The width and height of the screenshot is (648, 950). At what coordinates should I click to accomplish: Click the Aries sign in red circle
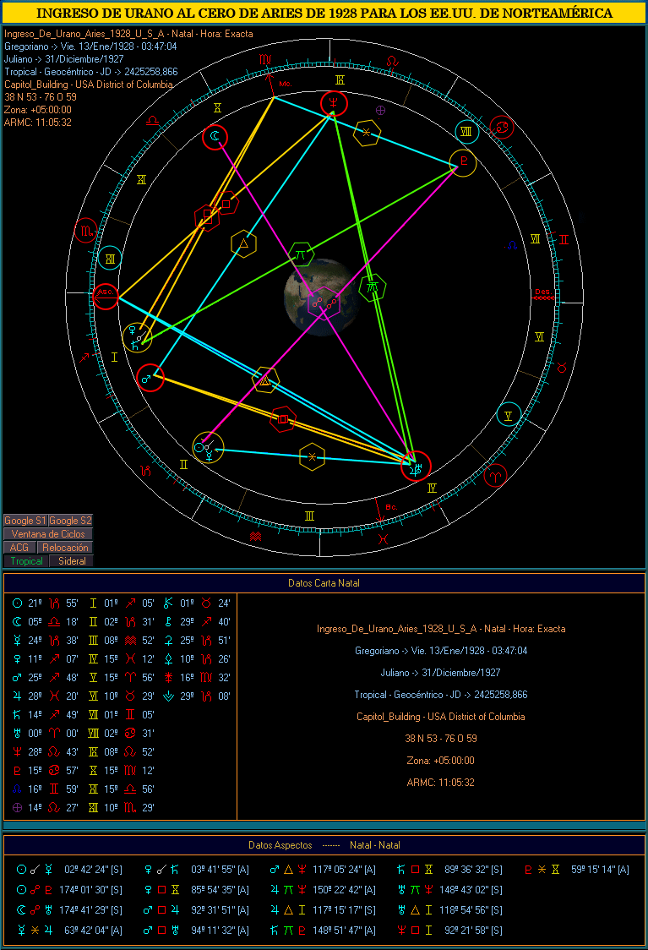click(x=495, y=475)
